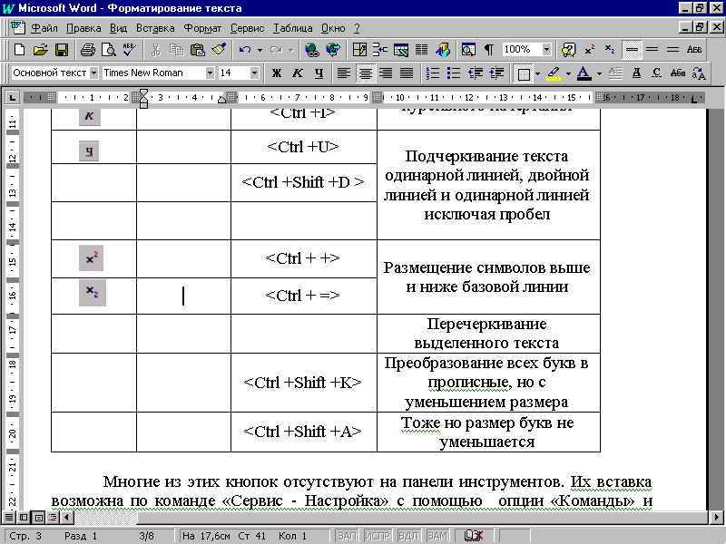The height and width of the screenshot is (544, 726).
Task: Click the table cell with <Ctrl +Shift +K>
Action: [304, 383]
